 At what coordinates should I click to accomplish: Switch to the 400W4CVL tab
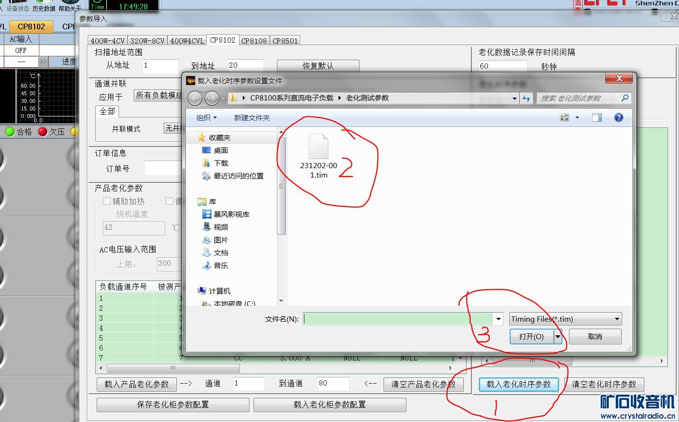187,41
